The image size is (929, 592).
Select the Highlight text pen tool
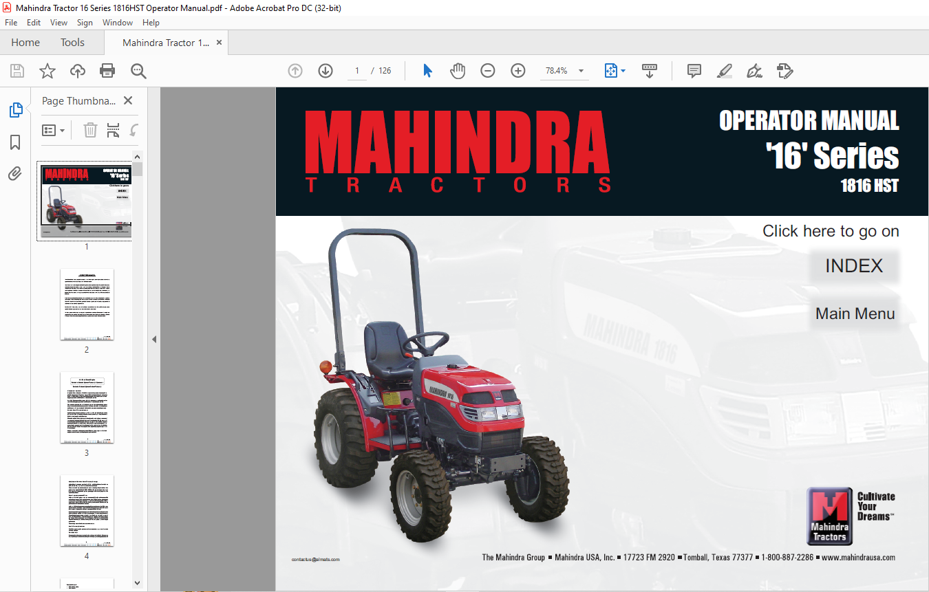pyautogui.click(x=724, y=71)
